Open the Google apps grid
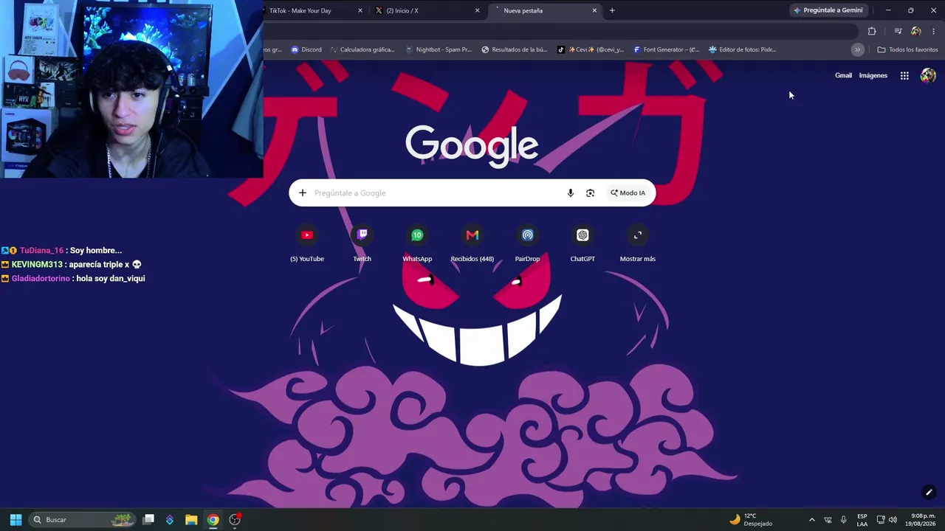Viewport: 945px width, 531px height. pyautogui.click(x=904, y=75)
